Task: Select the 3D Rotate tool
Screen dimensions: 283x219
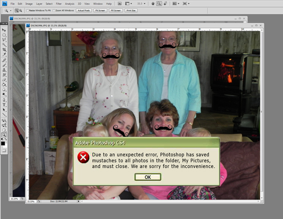Action: [4, 120]
